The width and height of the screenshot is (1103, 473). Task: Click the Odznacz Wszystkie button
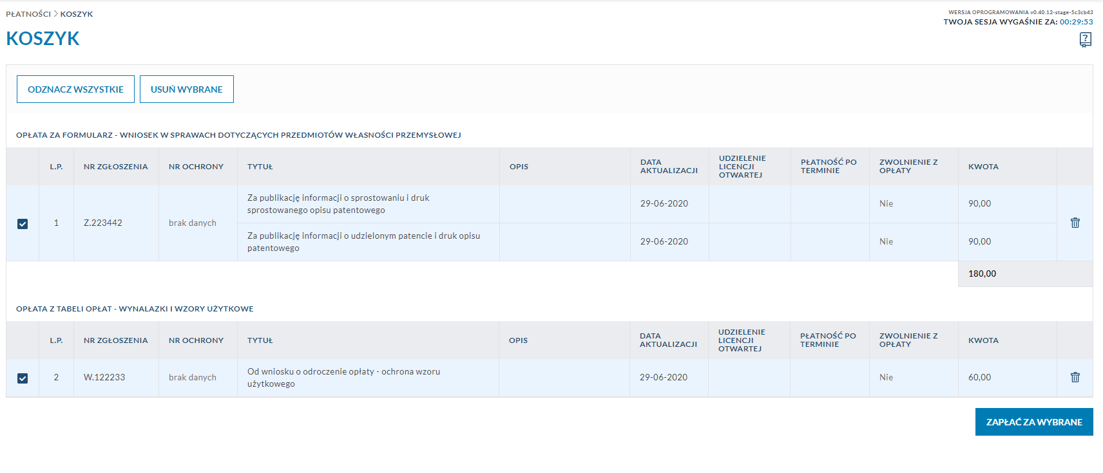75,89
